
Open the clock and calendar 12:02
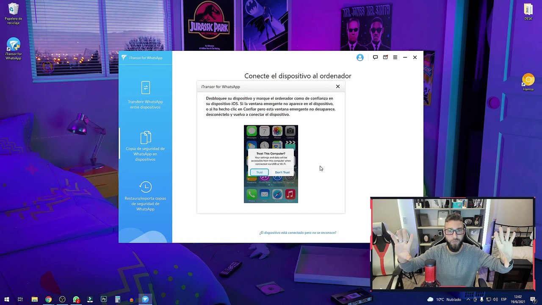518,299
